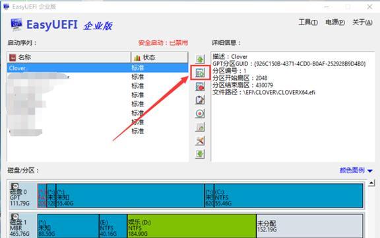
Task: Select the (C:) NTFS 55.46G partition
Action: click(x=288, y=196)
